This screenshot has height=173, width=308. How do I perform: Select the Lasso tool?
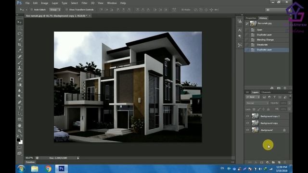(x=19, y=34)
